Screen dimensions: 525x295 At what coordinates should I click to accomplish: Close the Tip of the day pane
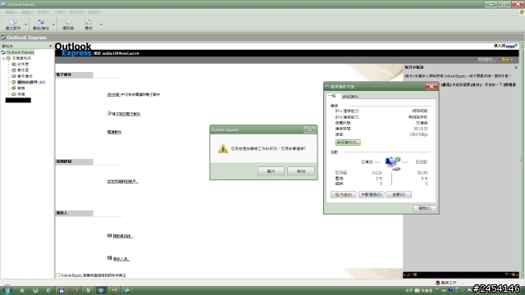tap(516, 67)
